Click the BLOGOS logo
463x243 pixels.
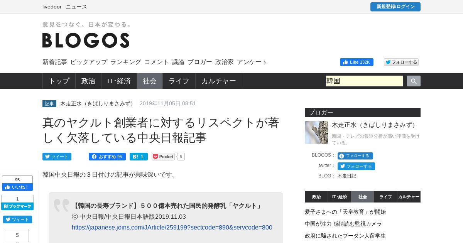pyautogui.click(x=86, y=40)
